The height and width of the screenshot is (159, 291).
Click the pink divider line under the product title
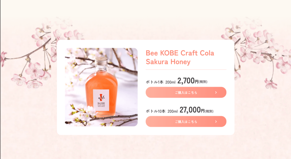coord(186,70)
